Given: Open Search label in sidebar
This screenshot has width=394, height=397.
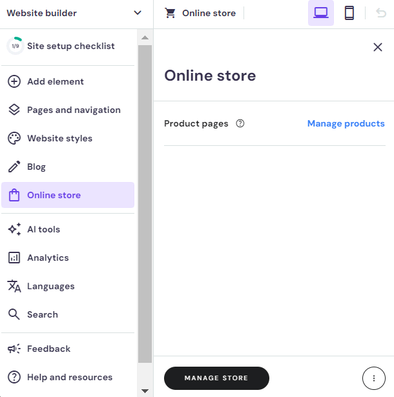Looking at the screenshot, I should pyautogui.click(x=43, y=314).
